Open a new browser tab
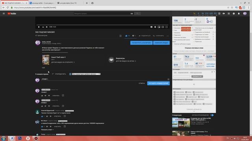Viewport: 252px width, 141px height. pyautogui.click(x=87, y=3)
